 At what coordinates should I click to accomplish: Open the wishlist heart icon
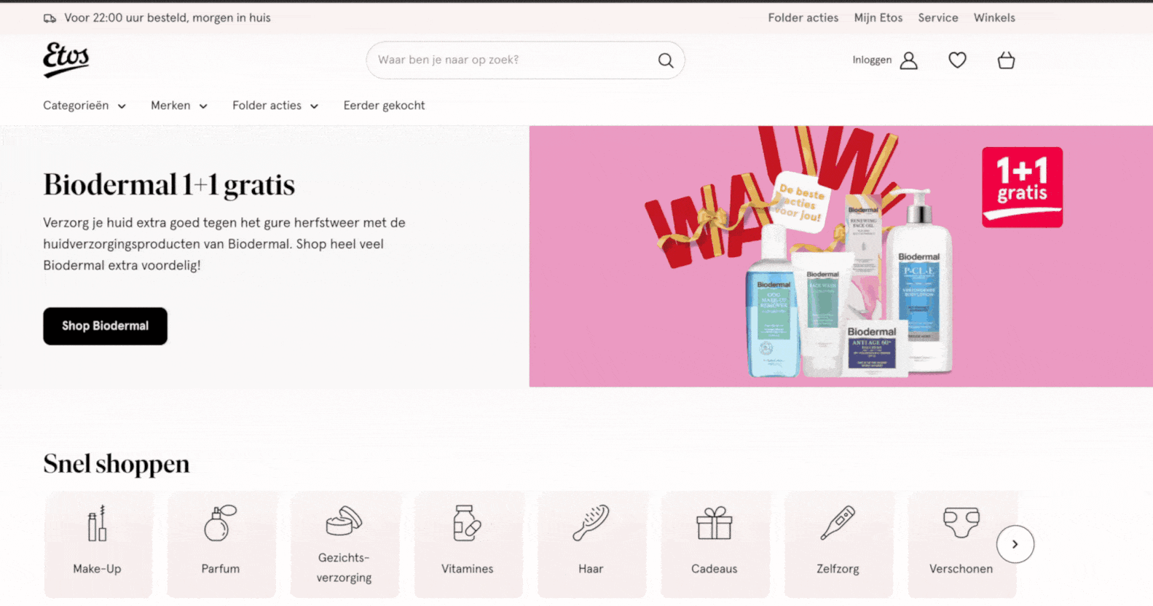point(957,60)
